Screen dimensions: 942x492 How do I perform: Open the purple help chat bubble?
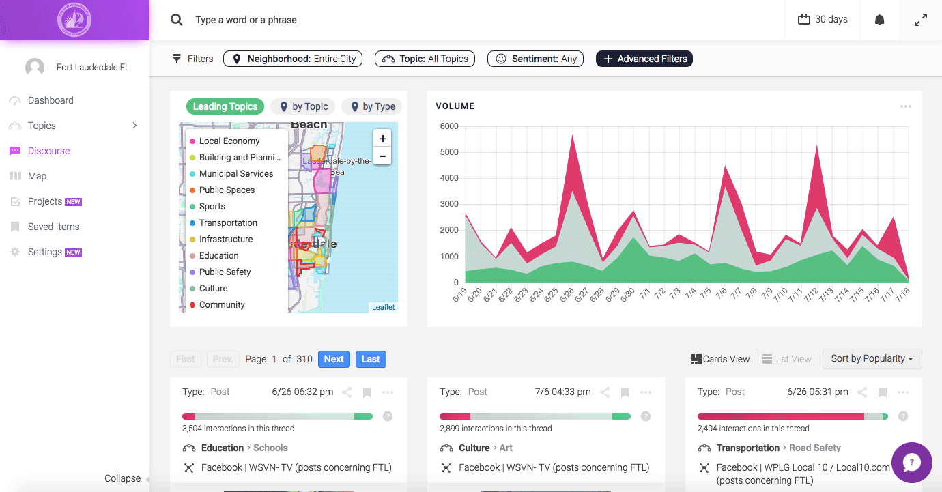pos(912,463)
